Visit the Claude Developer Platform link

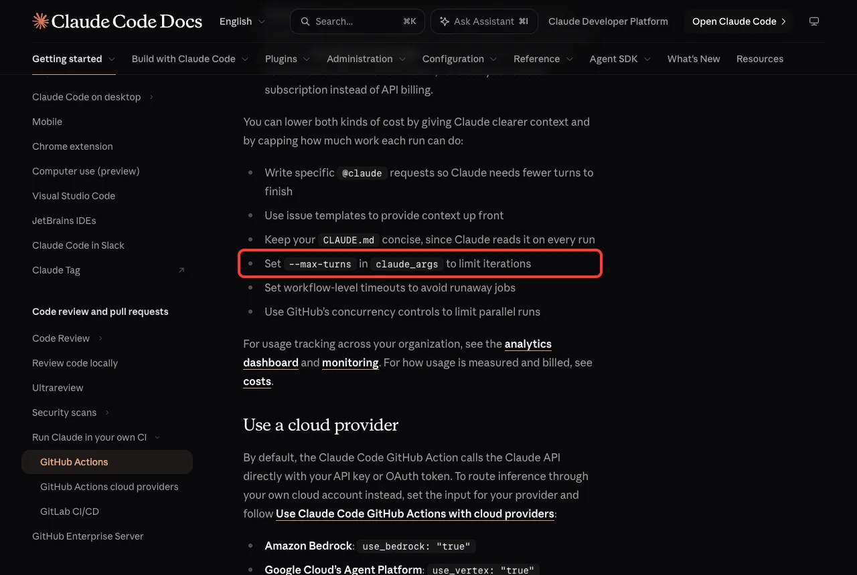[x=608, y=21]
